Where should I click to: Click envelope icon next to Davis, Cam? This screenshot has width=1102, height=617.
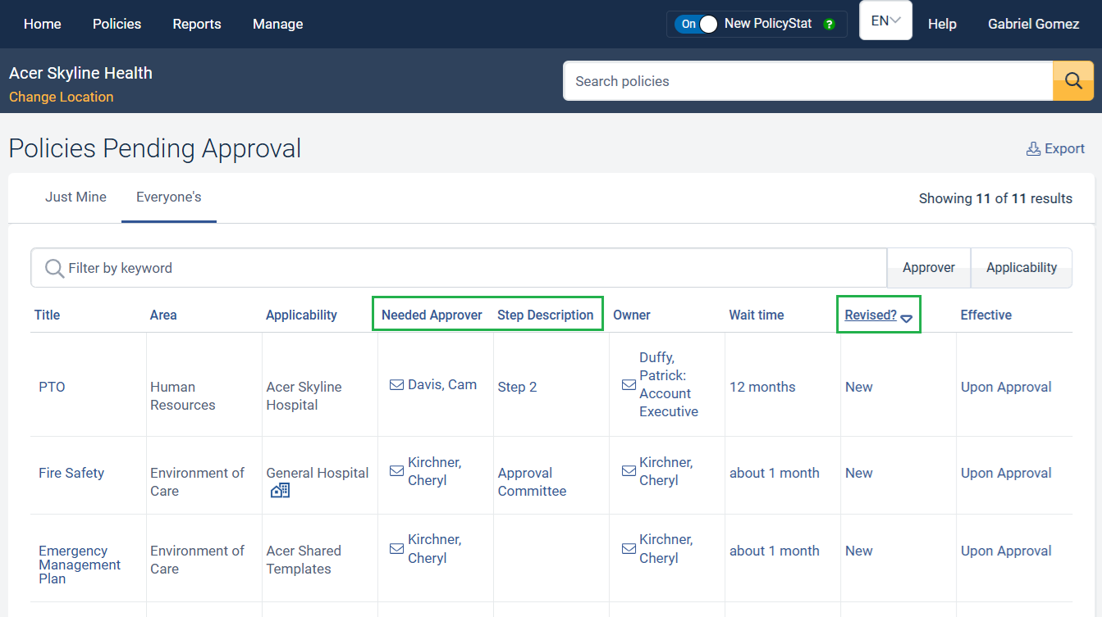click(x=396, y=385)
